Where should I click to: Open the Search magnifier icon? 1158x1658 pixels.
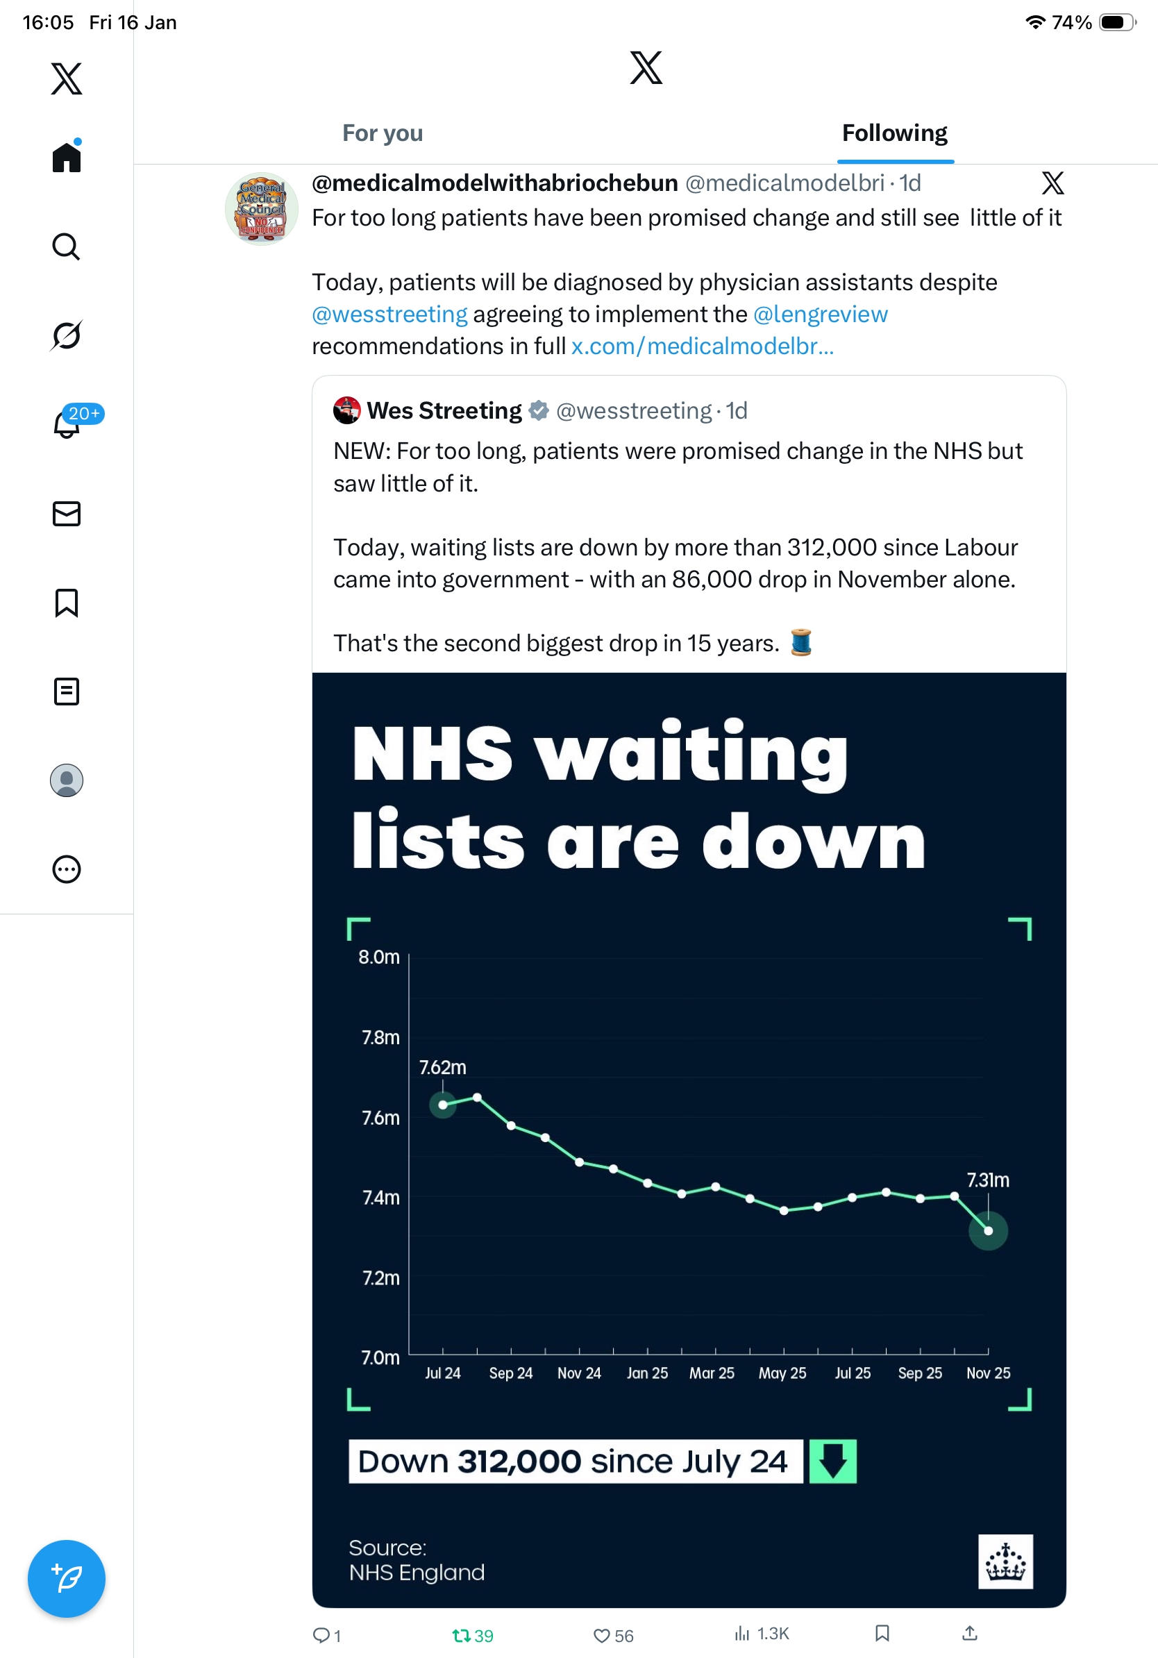click(67, 247)
